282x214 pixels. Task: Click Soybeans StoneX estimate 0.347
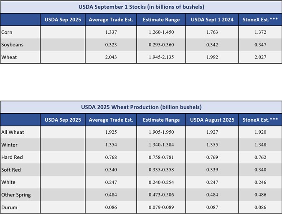coord(260,45)
